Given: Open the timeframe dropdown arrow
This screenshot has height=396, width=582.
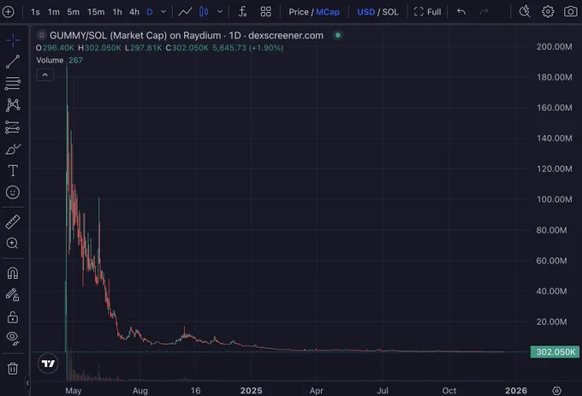Looking at the screenshot, I should click(163, 12).
